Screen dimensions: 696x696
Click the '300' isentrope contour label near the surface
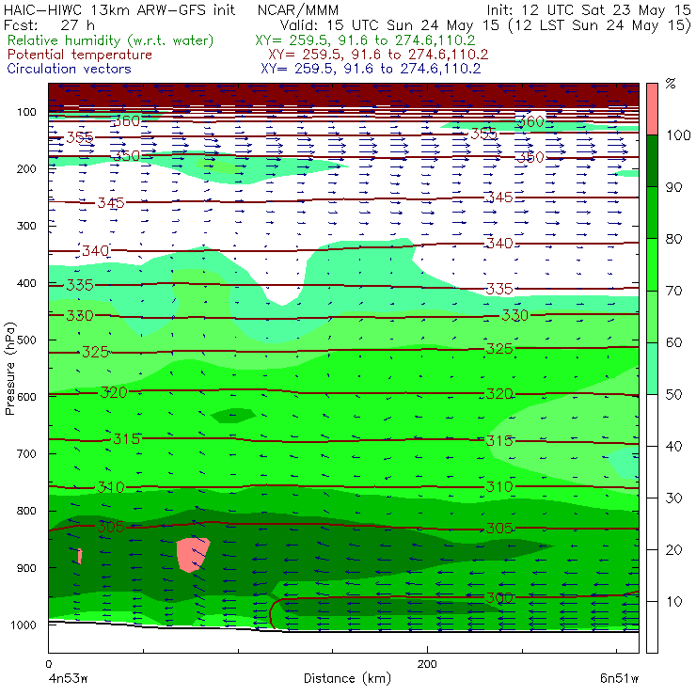tap(499, 597)
